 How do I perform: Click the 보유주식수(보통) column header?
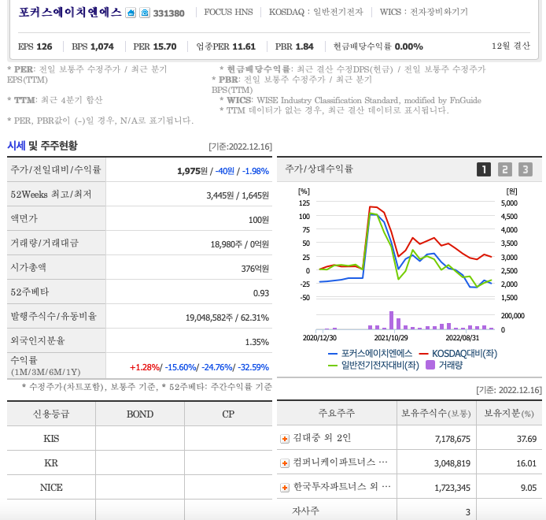coord(437,414)
